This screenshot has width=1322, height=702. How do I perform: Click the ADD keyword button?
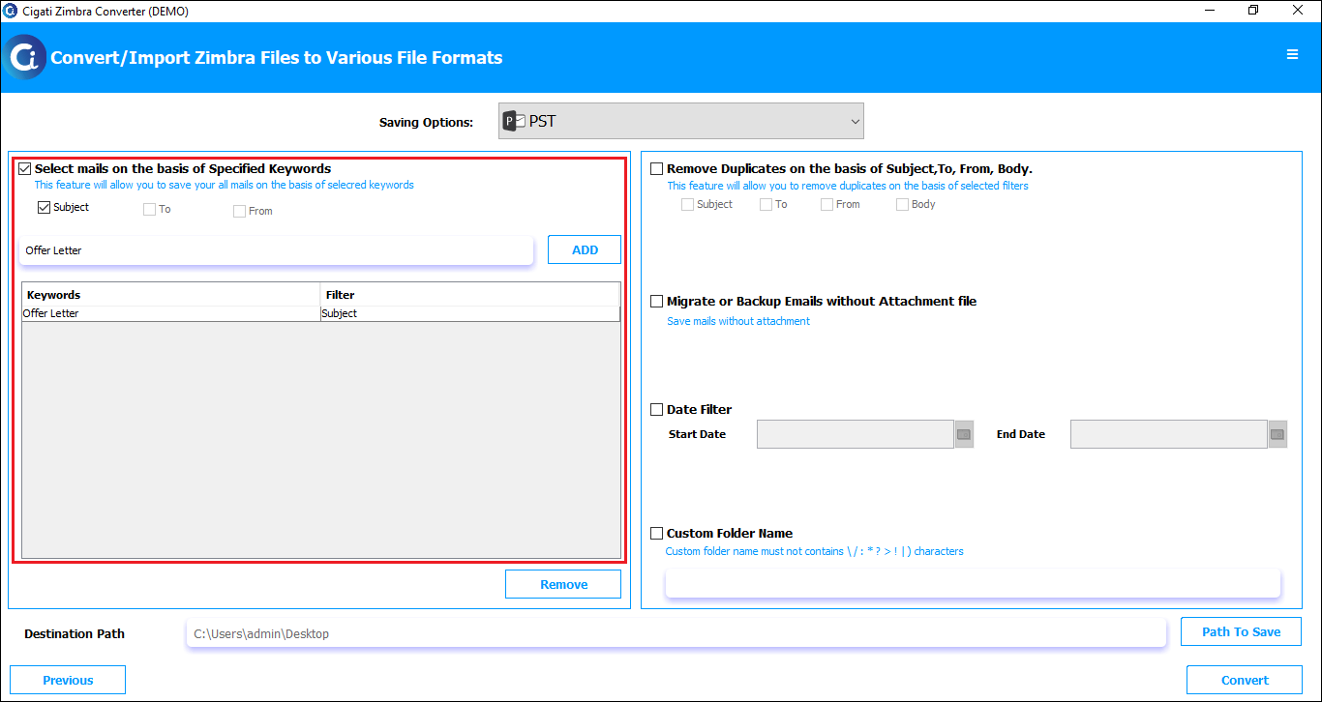pos(585,249)
